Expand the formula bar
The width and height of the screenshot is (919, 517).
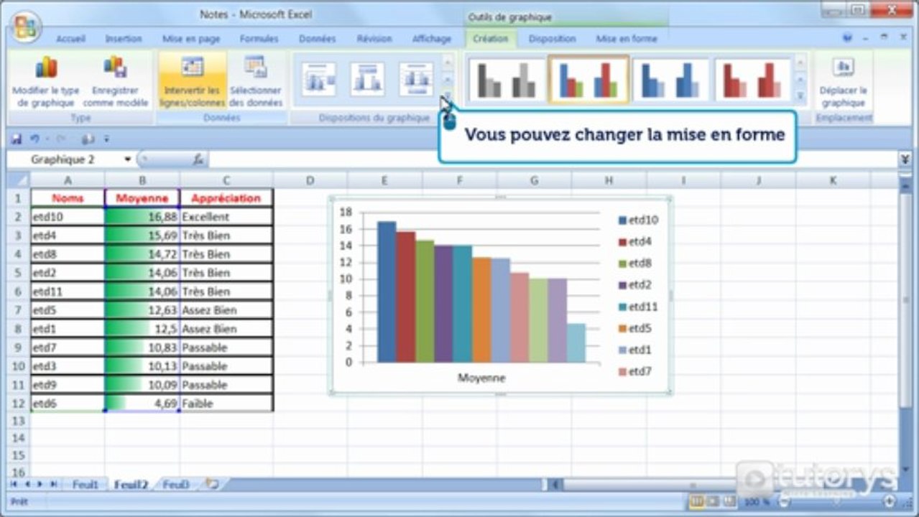click(905, 159)
